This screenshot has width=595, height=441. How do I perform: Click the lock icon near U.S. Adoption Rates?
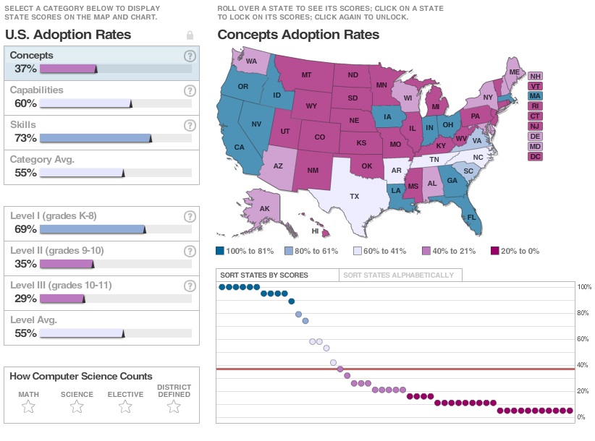[190, 35]
